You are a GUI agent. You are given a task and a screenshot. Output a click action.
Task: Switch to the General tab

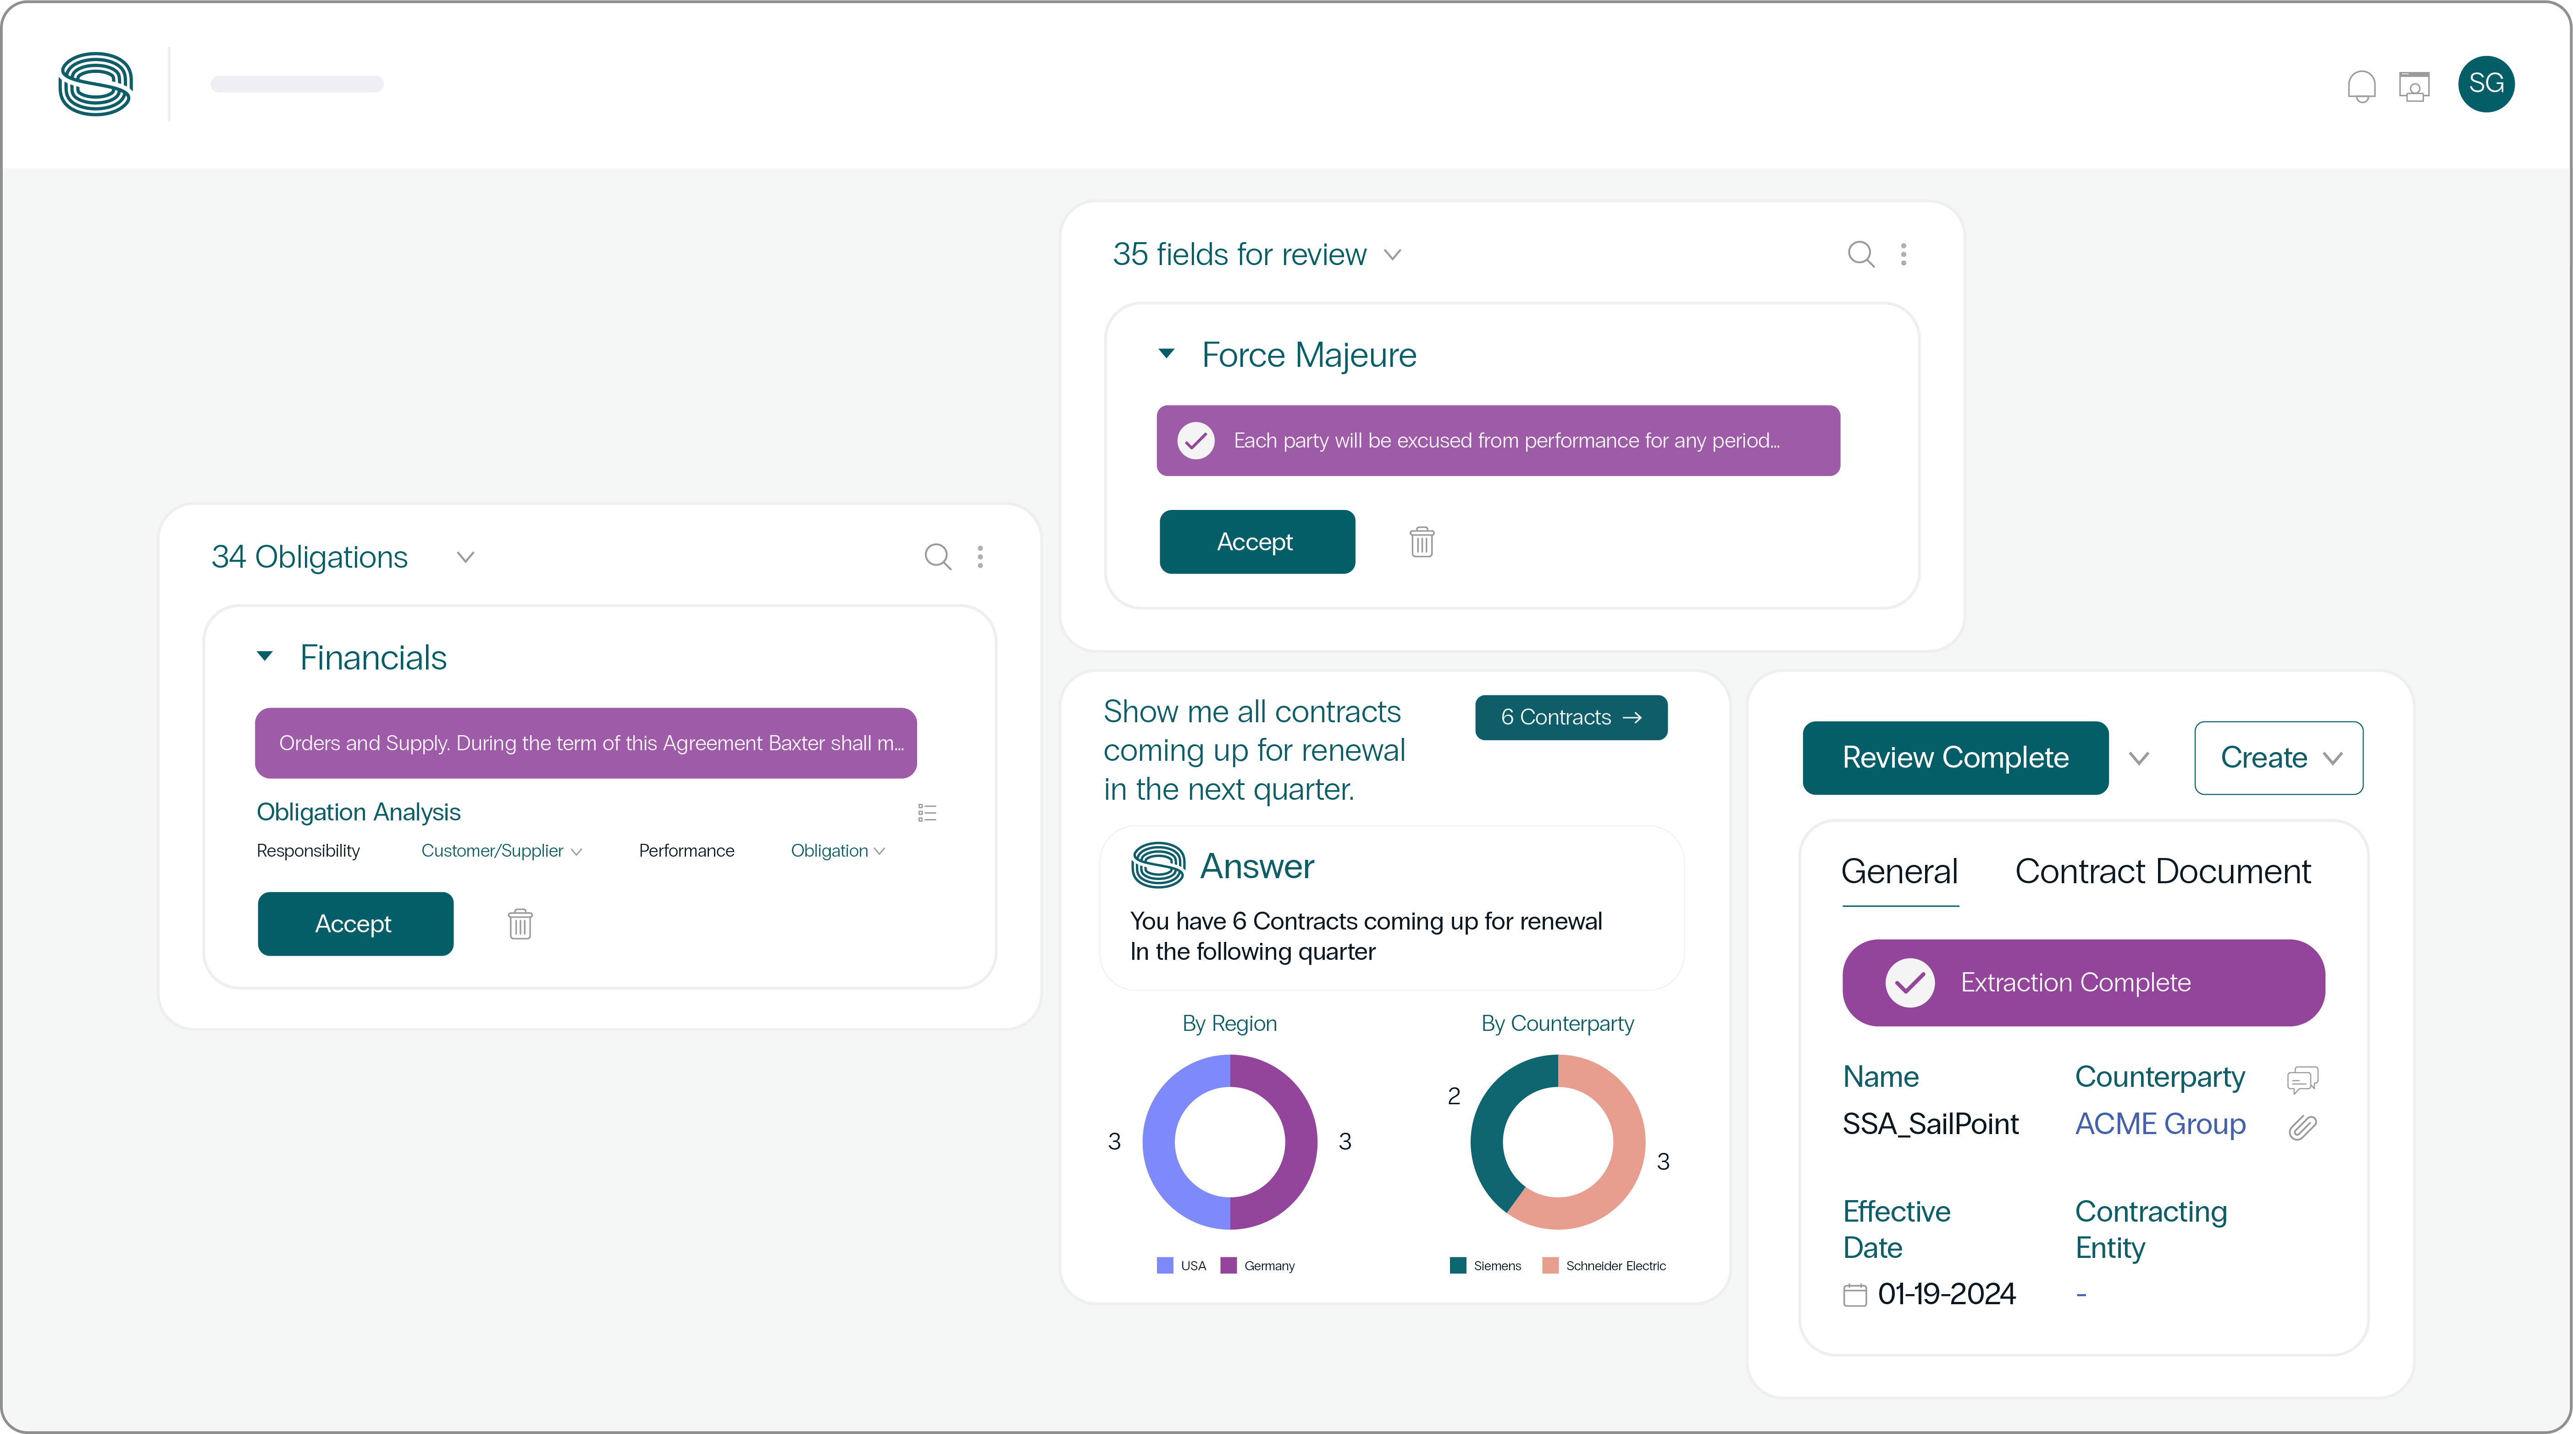tap(1900, 872)
